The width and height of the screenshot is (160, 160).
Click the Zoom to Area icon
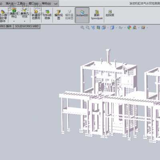[88, 28]
